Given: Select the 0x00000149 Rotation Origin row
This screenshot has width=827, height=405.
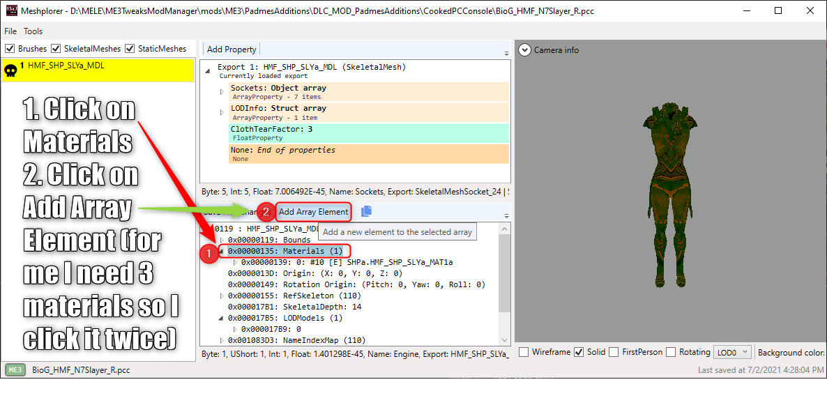Looking at the screenshot, I should [x=356, y=284].
